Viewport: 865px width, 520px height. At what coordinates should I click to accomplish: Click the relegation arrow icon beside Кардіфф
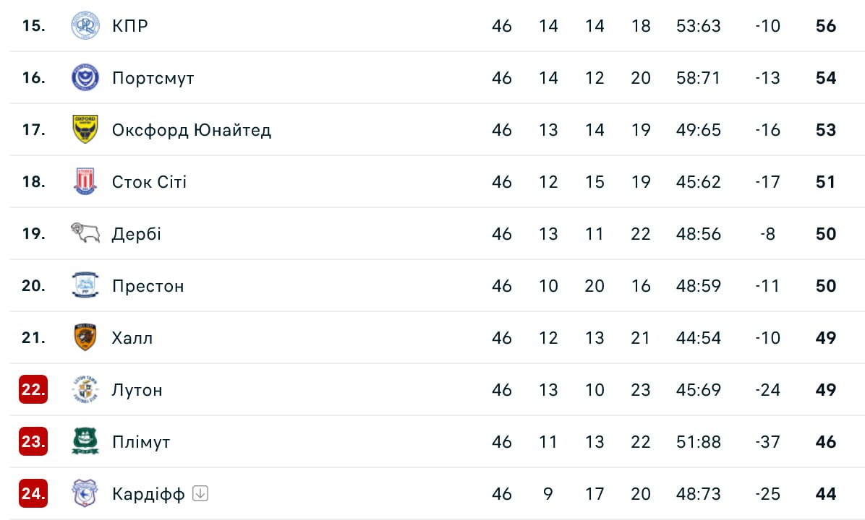click(x=201, y=494)
